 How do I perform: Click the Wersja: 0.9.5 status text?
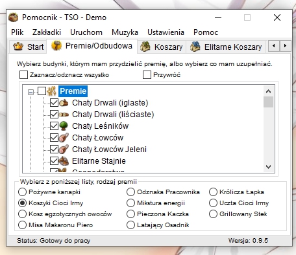[x=248, y=241]
